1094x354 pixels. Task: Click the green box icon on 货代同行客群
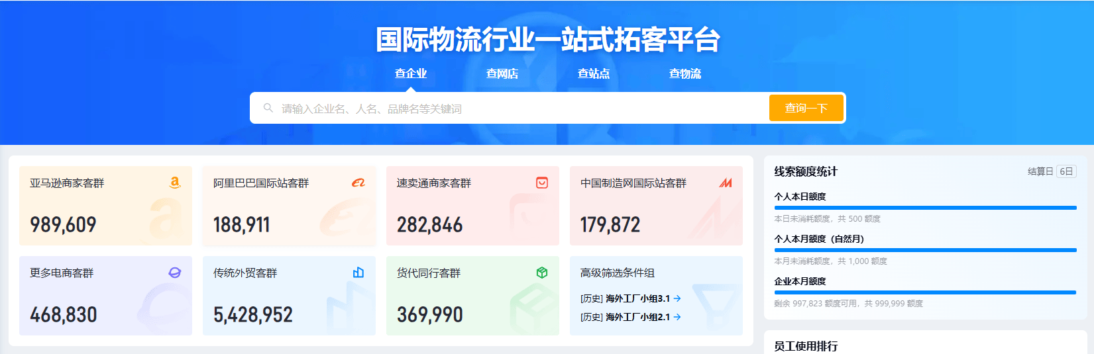coord(542,273)
